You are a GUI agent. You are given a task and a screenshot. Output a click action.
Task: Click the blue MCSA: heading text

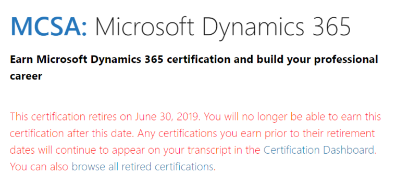[48, 26]
